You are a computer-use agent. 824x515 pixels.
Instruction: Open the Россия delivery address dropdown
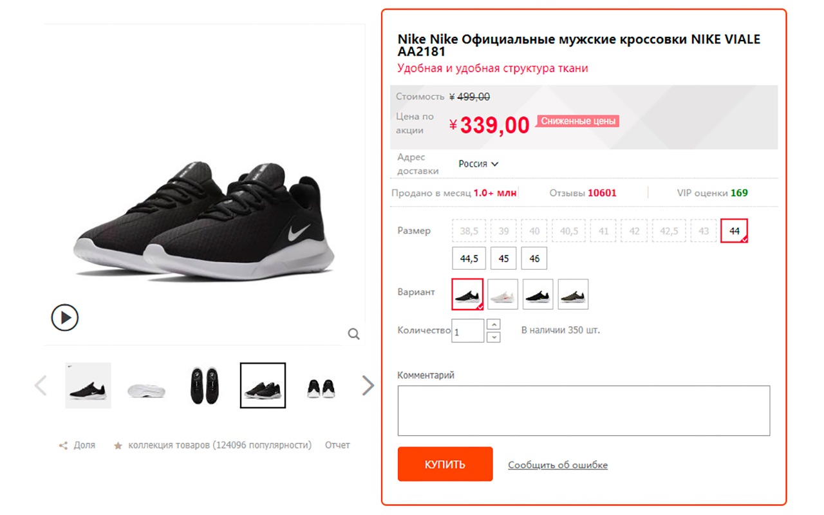point(478,164)
